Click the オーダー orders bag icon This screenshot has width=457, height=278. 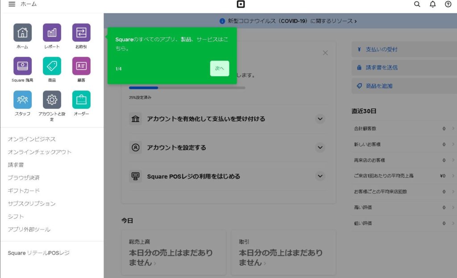[81, 100]
